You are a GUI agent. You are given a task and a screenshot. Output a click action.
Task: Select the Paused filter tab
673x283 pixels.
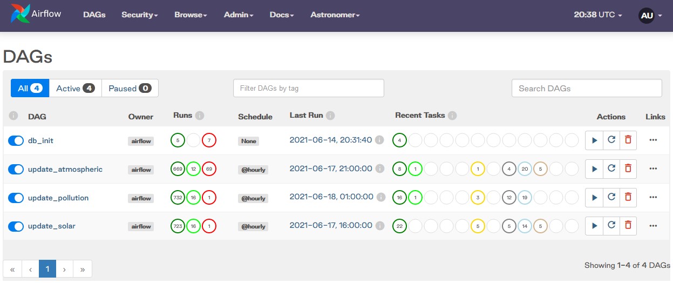point(130,89)
